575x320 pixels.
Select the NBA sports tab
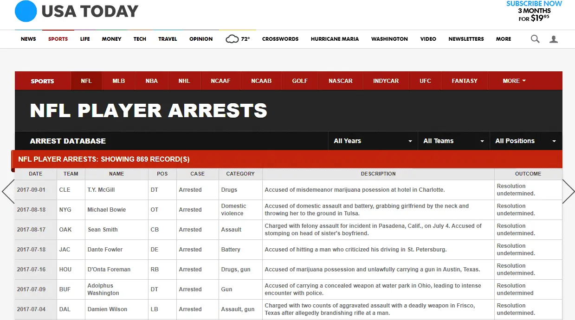(x=152, y=81)
